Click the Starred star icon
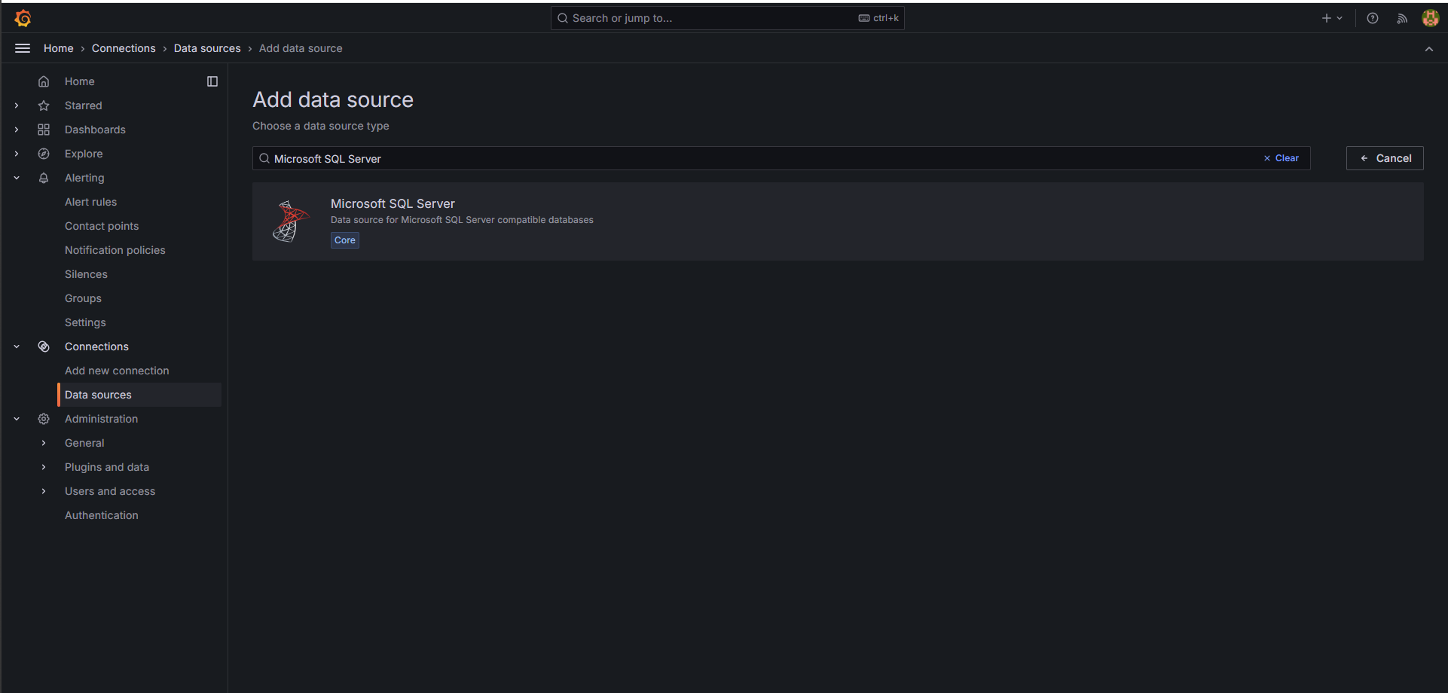The image size is (1448, 693). click(x=44, y=105)
